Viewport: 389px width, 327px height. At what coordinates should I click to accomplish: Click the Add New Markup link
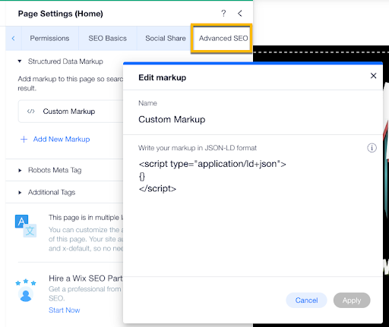[x=62, y=140]
